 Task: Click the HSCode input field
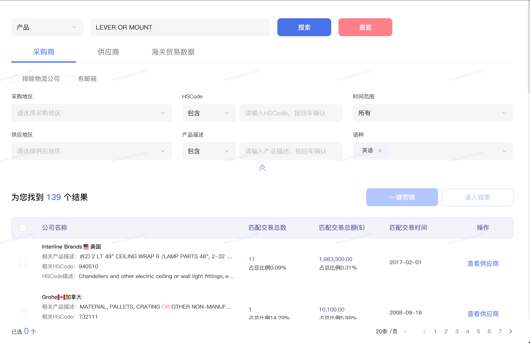[x=291, y=113]
